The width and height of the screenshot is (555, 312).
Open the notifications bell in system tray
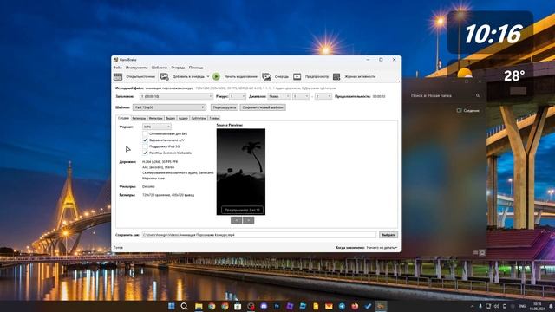(x=551, y=306)
